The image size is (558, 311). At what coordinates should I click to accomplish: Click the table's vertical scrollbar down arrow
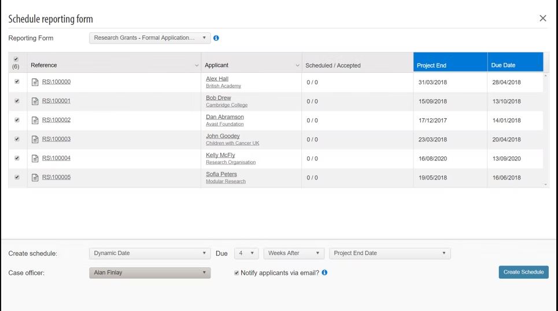point(546,184)
